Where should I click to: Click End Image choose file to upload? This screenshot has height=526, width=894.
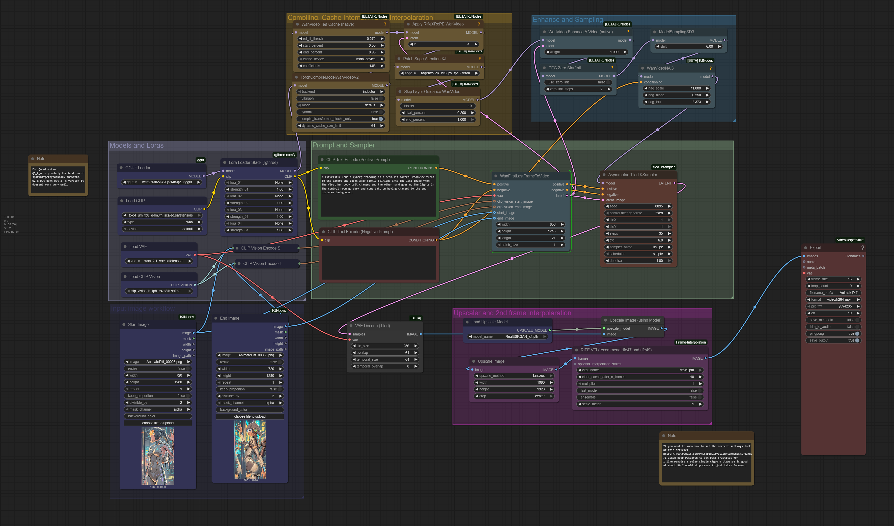click(x=249, y=416)
